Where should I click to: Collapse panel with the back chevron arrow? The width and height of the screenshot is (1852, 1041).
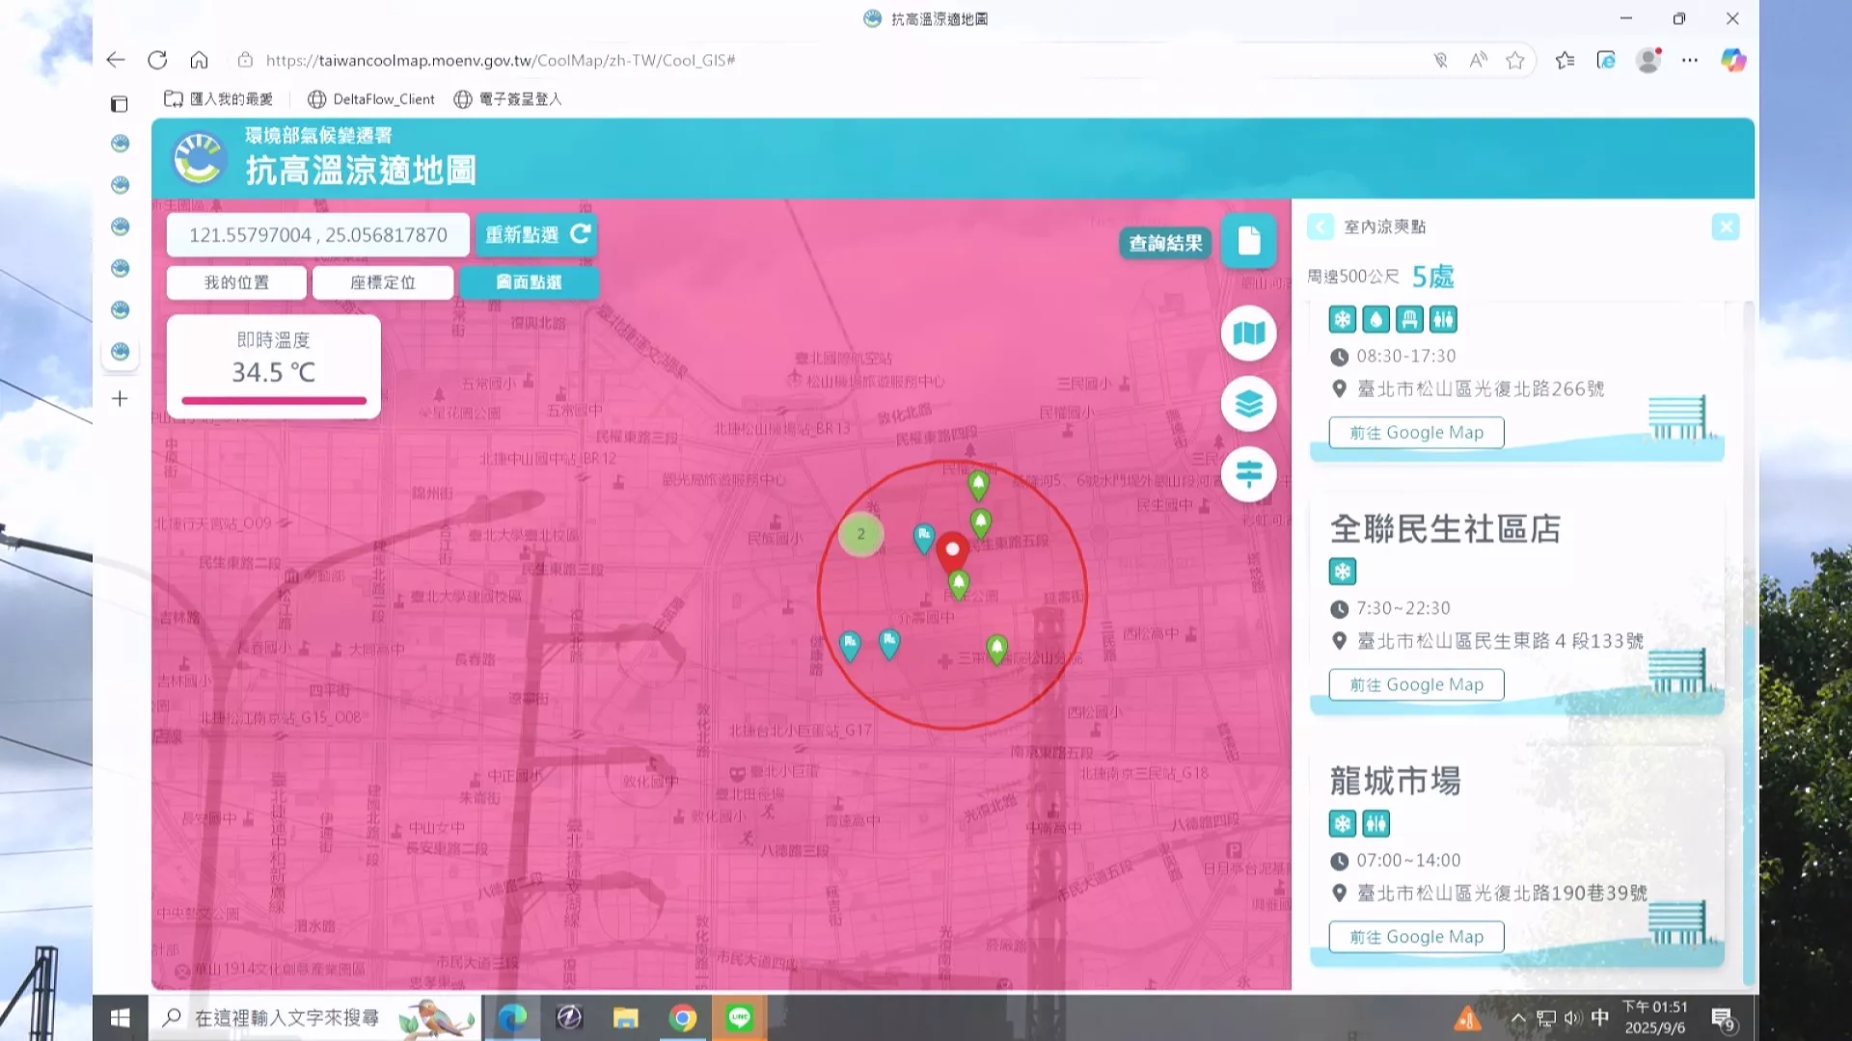click(1321, 227)
